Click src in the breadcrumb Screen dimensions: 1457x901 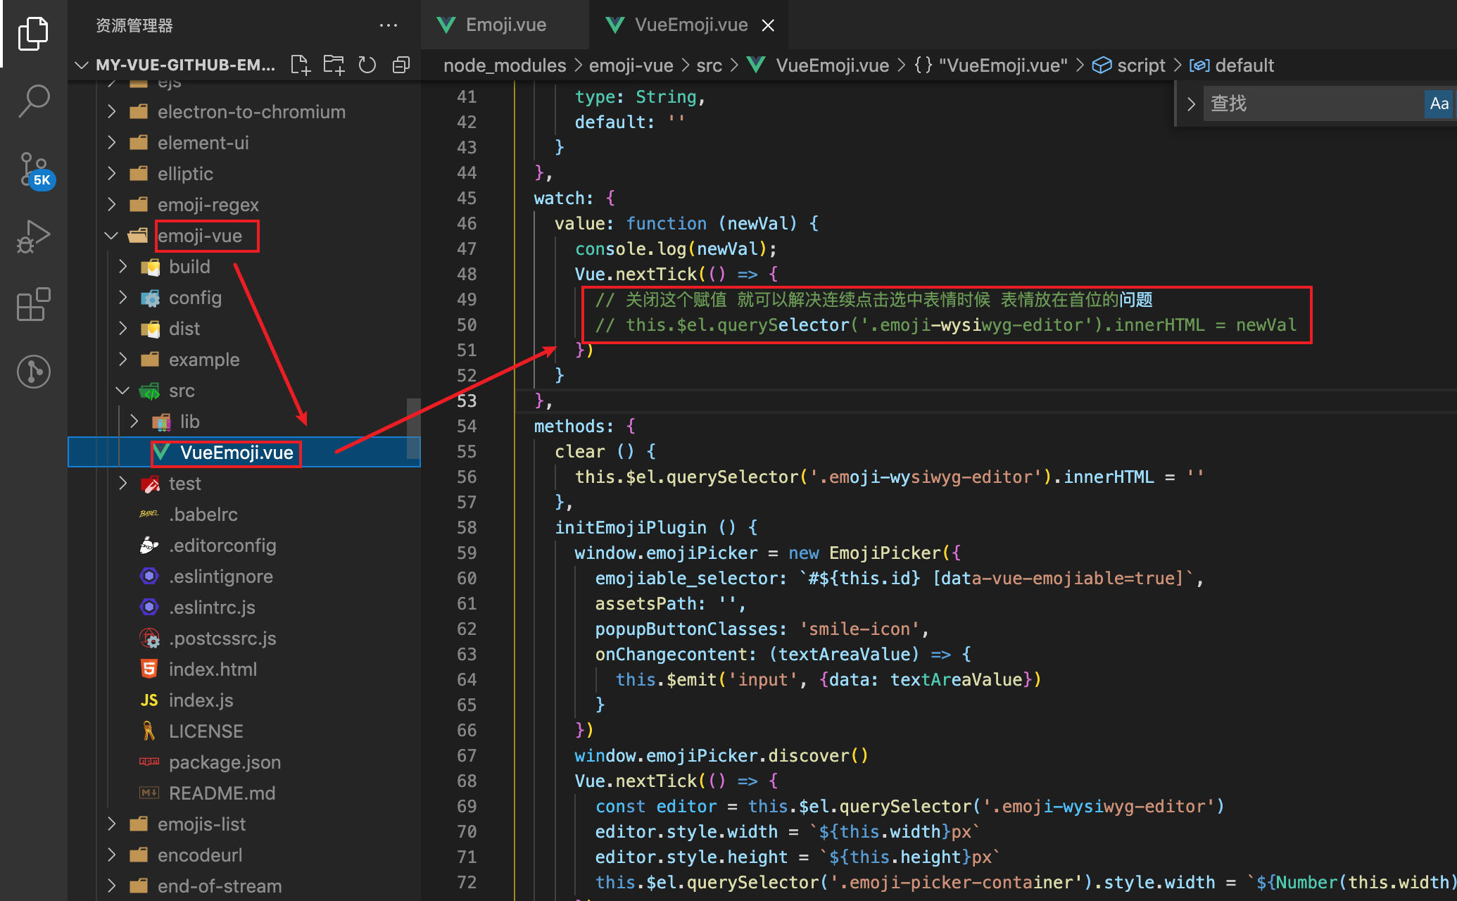(x=709, y=65)
